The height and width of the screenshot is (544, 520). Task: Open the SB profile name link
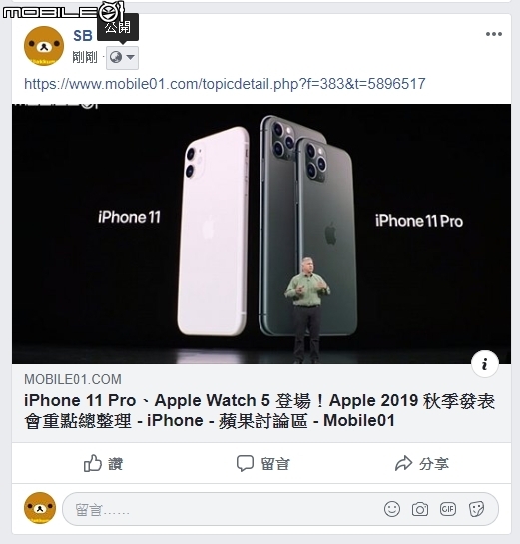(83, 35)
